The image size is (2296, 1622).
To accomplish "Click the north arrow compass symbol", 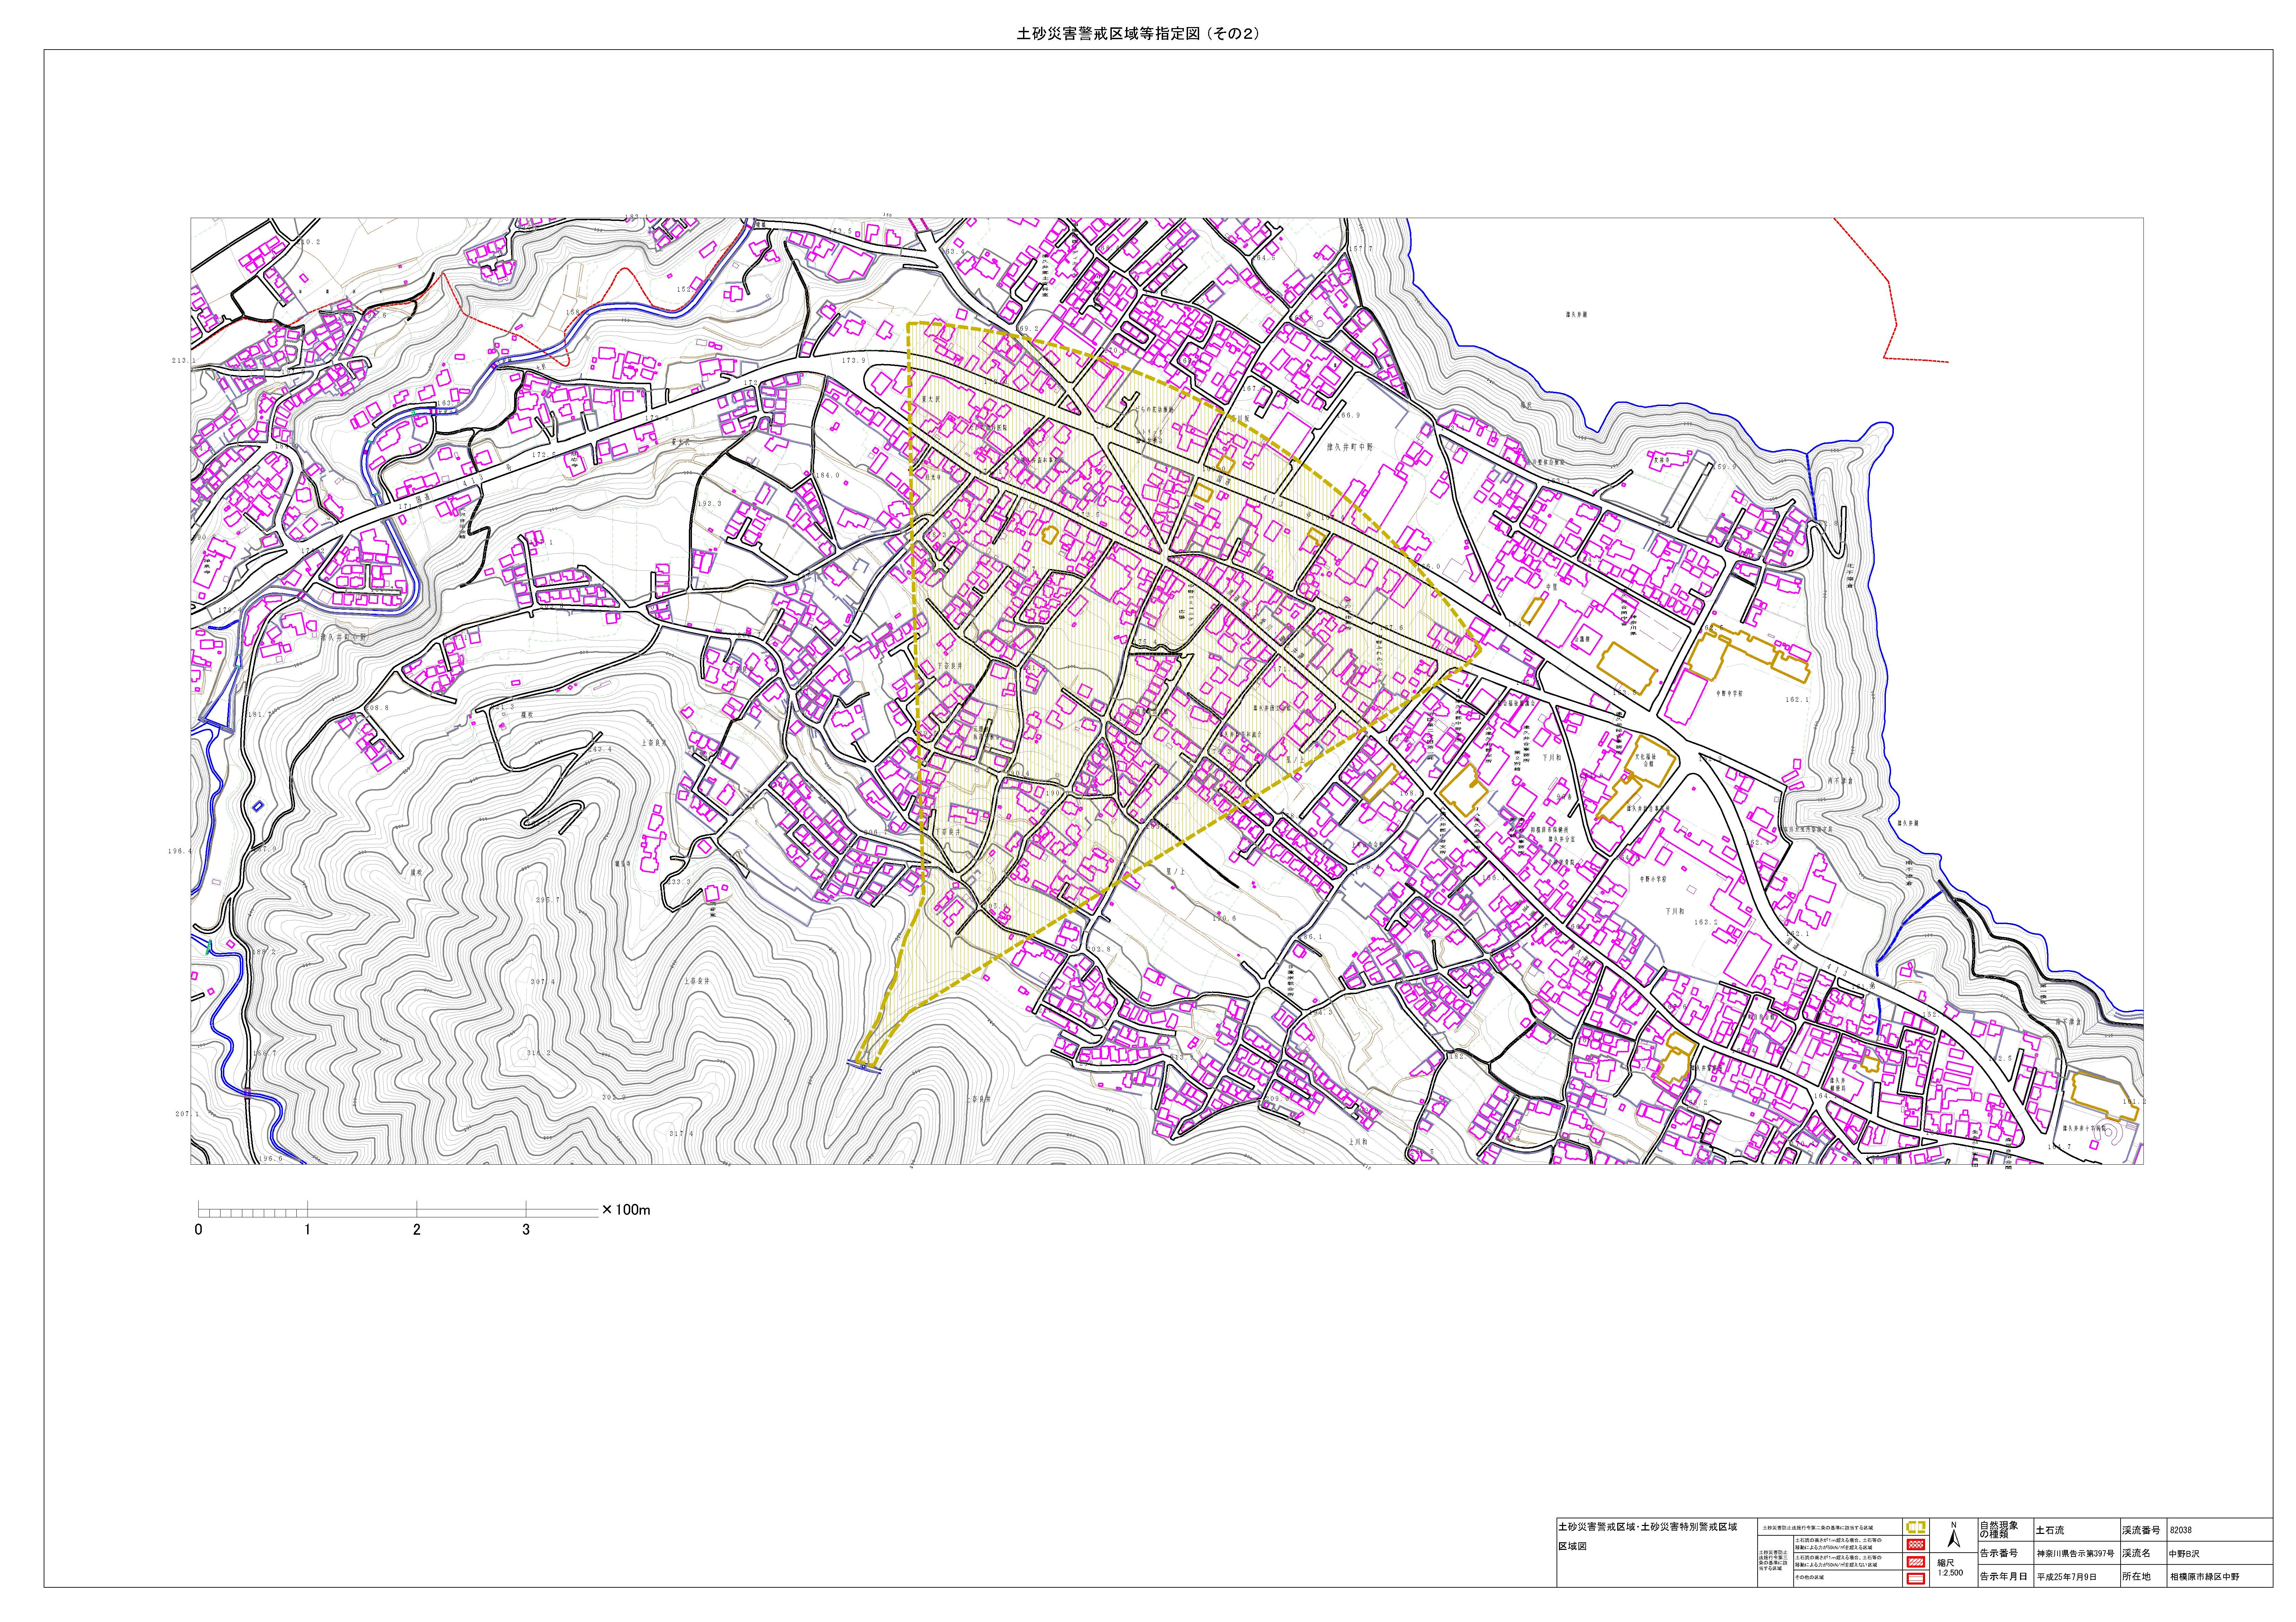I will (1954, 1538).
